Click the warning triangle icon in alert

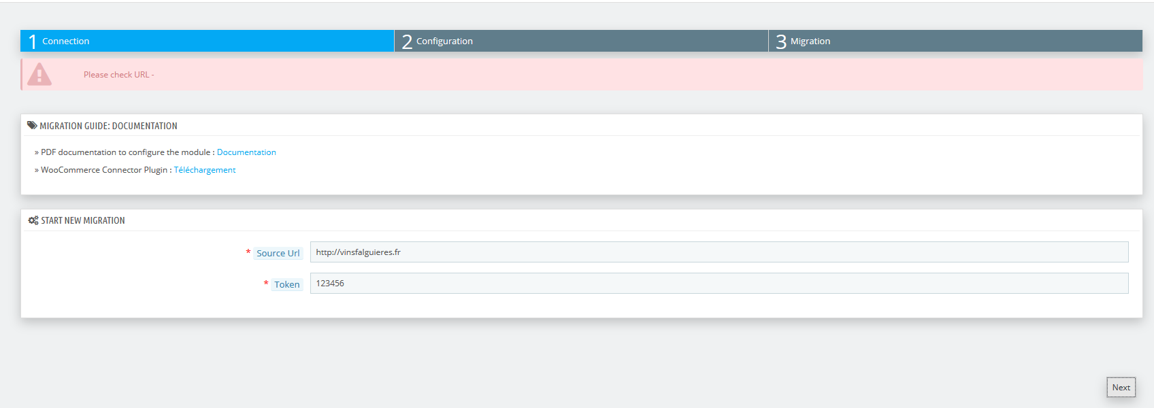click(39, 74)
